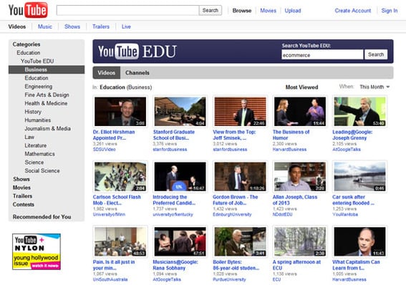
Task: Select Fine Arts & Design category
Action: 47,95
